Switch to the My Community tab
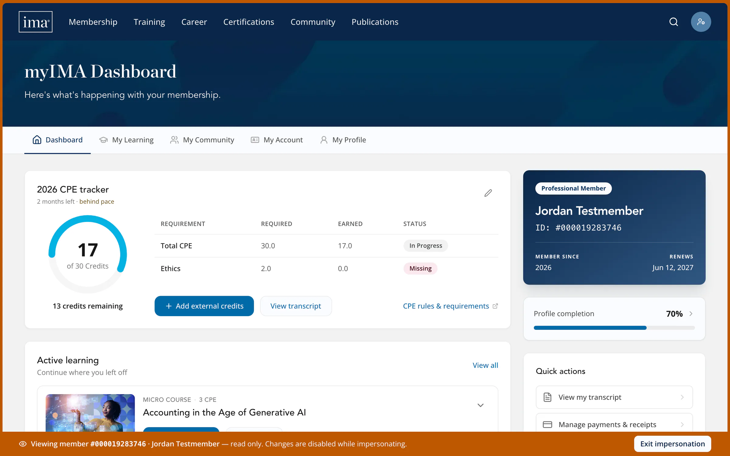The width and height of the screenshot is (730, 456). pyautogui.click(x=202, y=140)
